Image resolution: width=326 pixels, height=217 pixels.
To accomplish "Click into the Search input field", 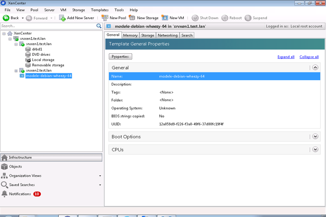I will (x=48, y=26).
